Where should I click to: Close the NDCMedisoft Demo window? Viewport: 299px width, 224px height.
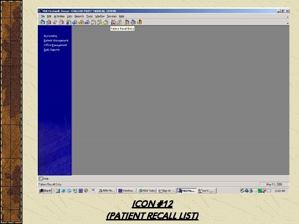pos(287,11)
